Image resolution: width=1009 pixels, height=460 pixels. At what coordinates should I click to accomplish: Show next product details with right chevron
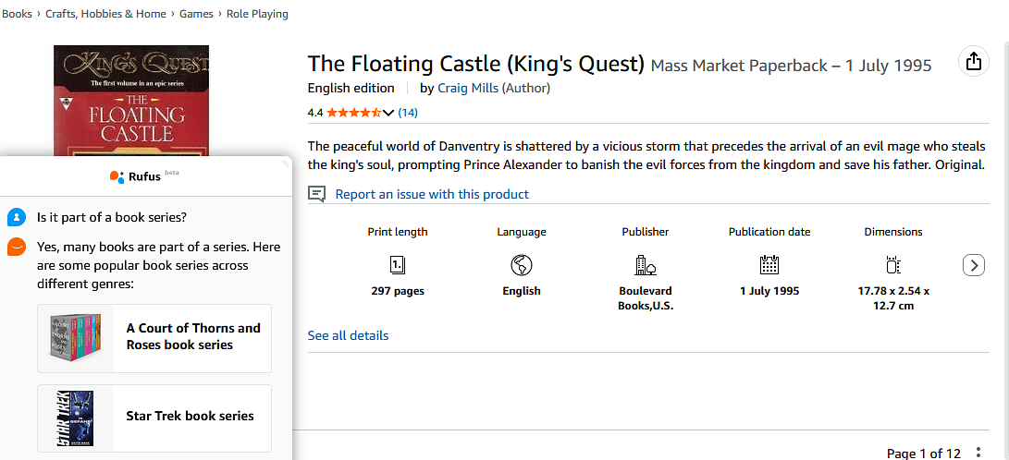[x=974, y=265]
